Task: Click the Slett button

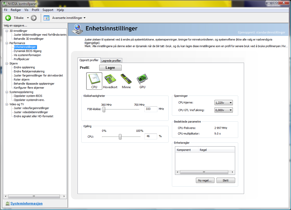Action: tap(225, 180)
